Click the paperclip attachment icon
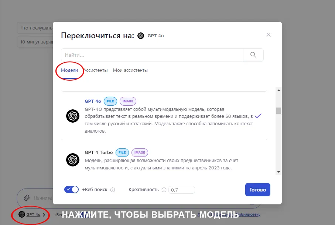Screen dimensions: 335x225 coord(27,198)
